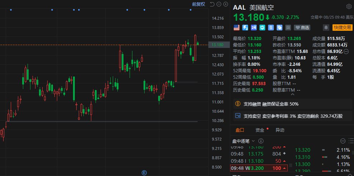Click order book price 13.320
The height and width of the screenshot is (176, 354).
[x=303, y=150]
